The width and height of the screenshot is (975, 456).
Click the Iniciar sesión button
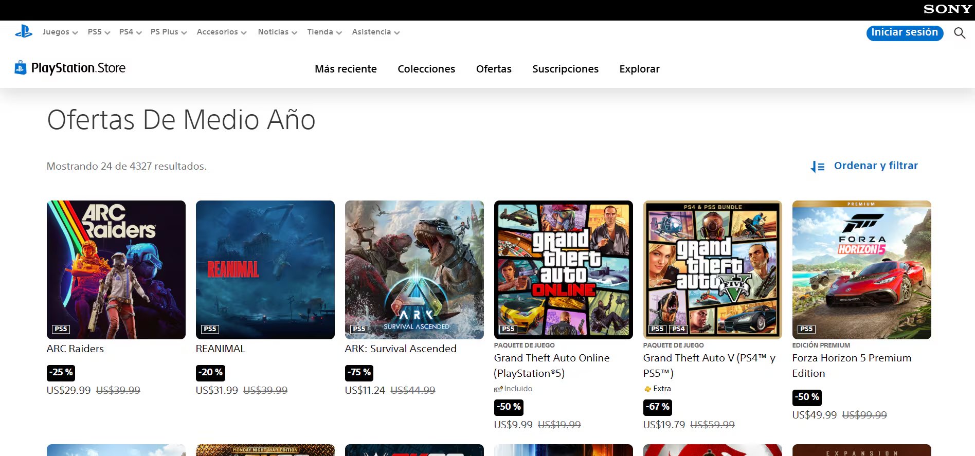(x=905, y=32)
